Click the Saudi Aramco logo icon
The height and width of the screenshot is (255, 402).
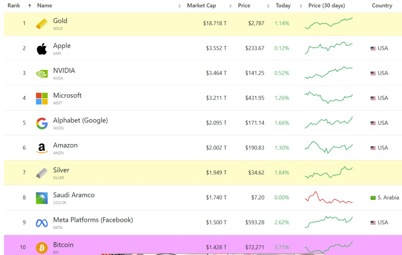42,198
